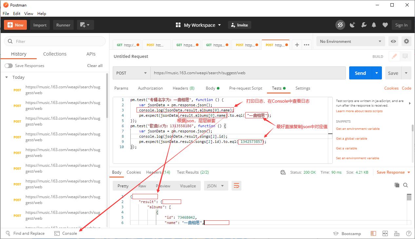Click the New button plus icon
The image size is (415, 239).
(x=10, y=25)
